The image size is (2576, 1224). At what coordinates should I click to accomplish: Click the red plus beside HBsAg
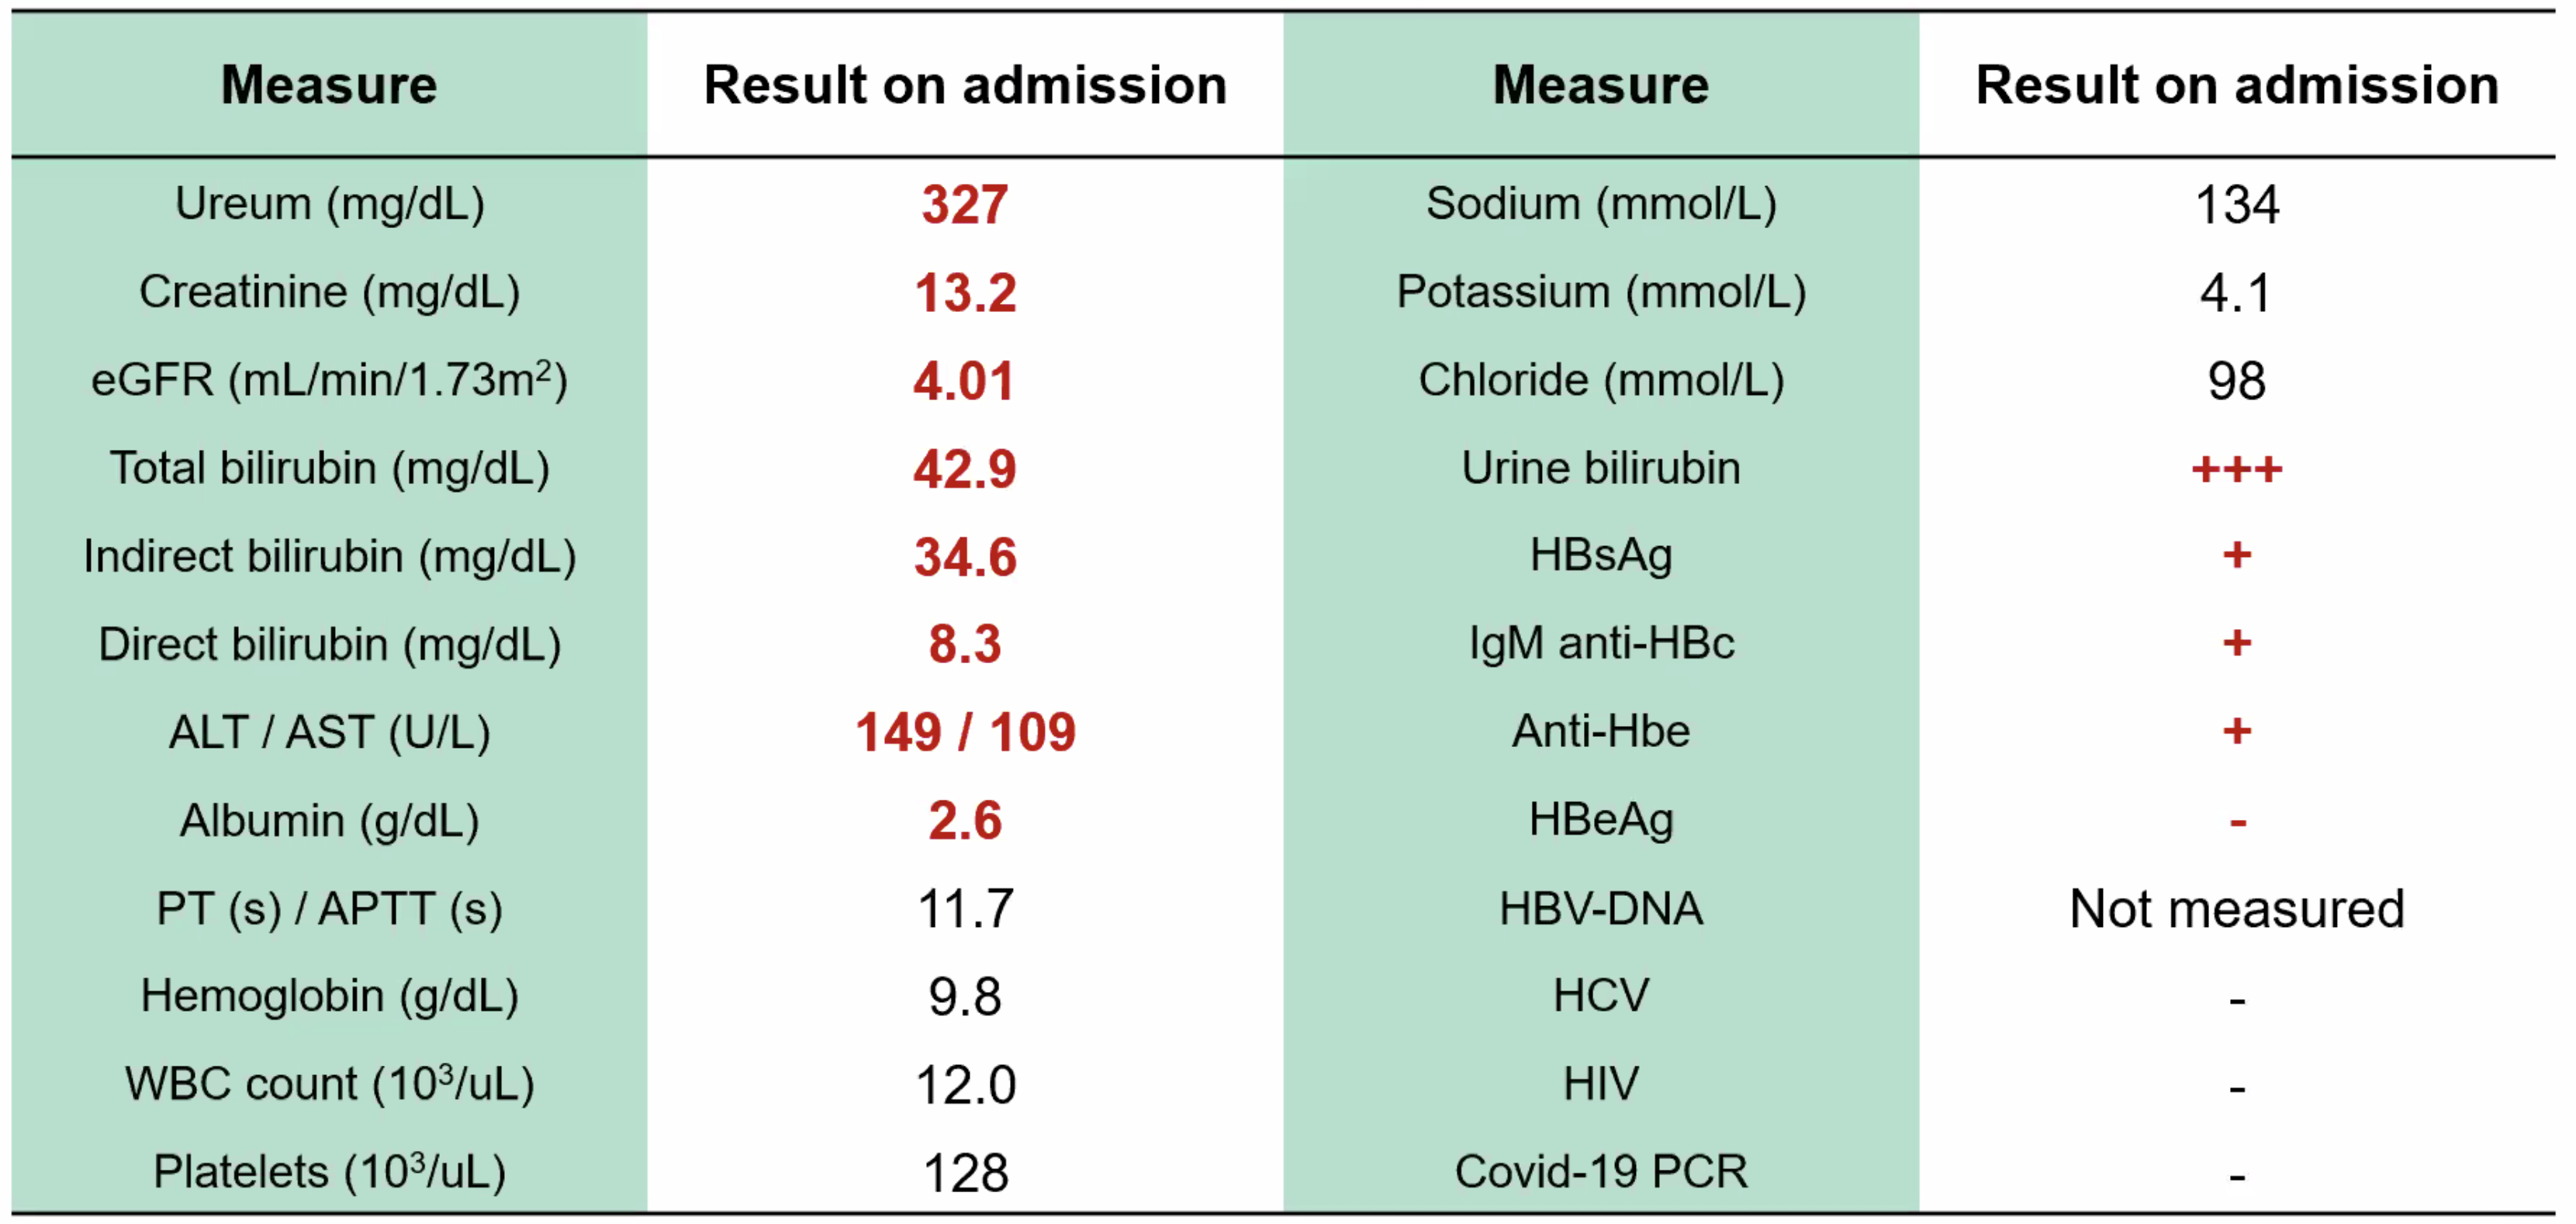pos(2236,555)
